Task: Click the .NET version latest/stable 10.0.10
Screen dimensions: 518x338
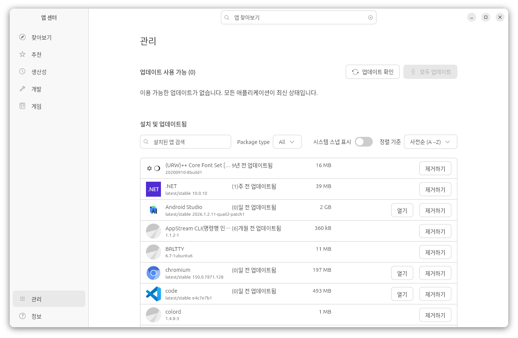Action: [x=186, y=193]
